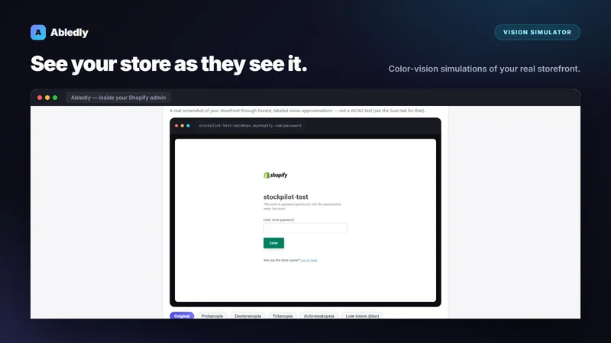Click the Abledly brand name text

click(x=70, y=32)
